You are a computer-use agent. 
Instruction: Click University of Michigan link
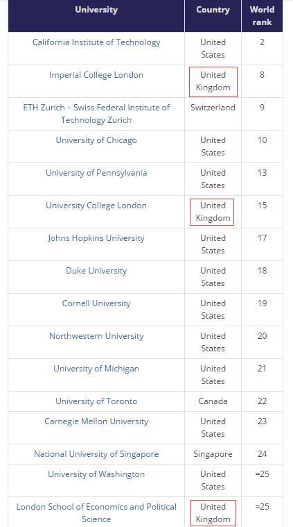click(96, 369)
